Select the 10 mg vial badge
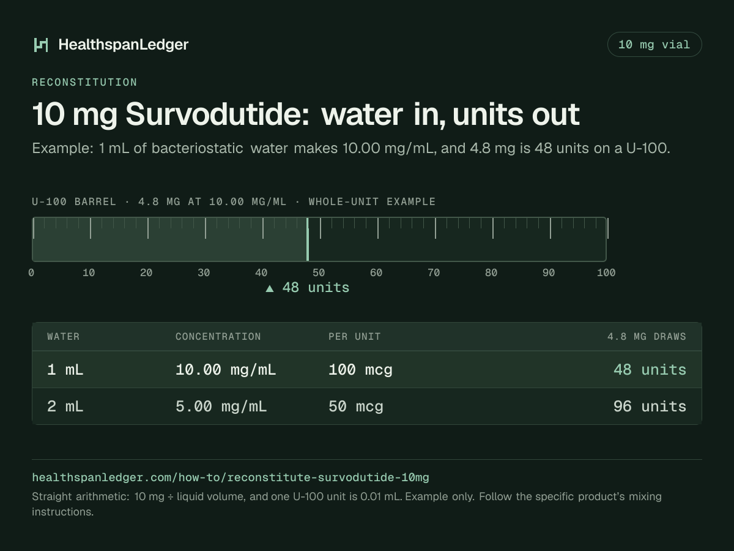 click(x=654, y=45)
